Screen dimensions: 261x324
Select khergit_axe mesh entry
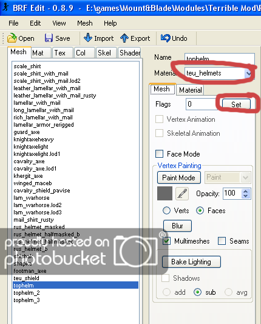click(x=28, y=176)
